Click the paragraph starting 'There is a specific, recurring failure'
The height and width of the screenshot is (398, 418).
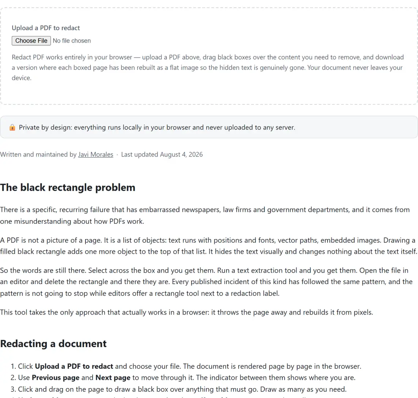pyautogui.click(x=205, y=215)
